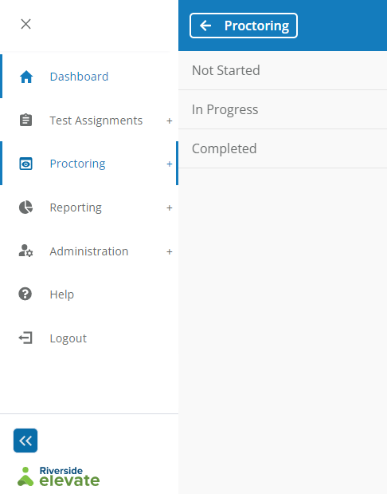Viewport: 387px width, 494px height.
Task: Open the Help menu label
Action: click(62, 294)
